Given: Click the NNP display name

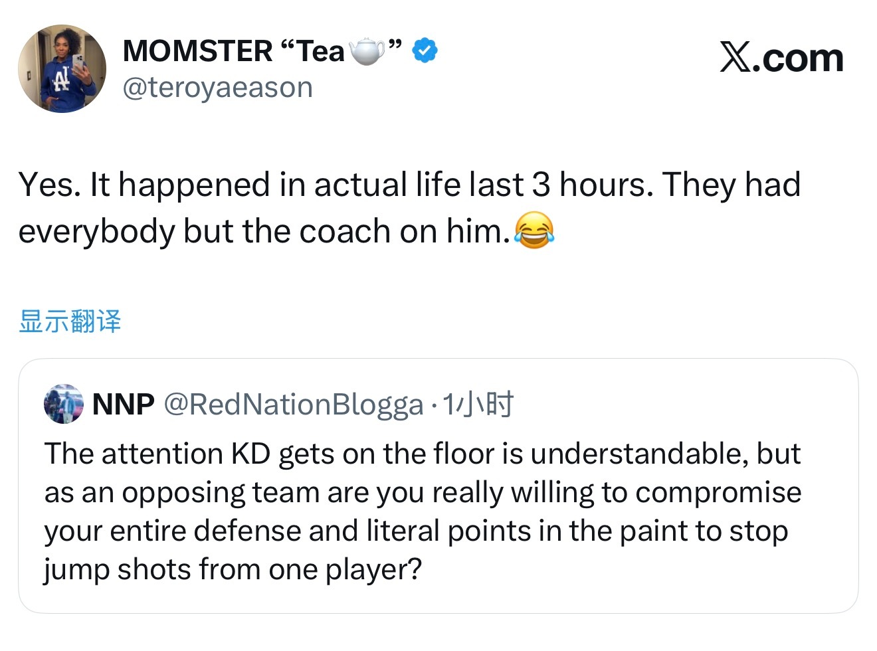Looking at the screenshot, I should (123, 404).
